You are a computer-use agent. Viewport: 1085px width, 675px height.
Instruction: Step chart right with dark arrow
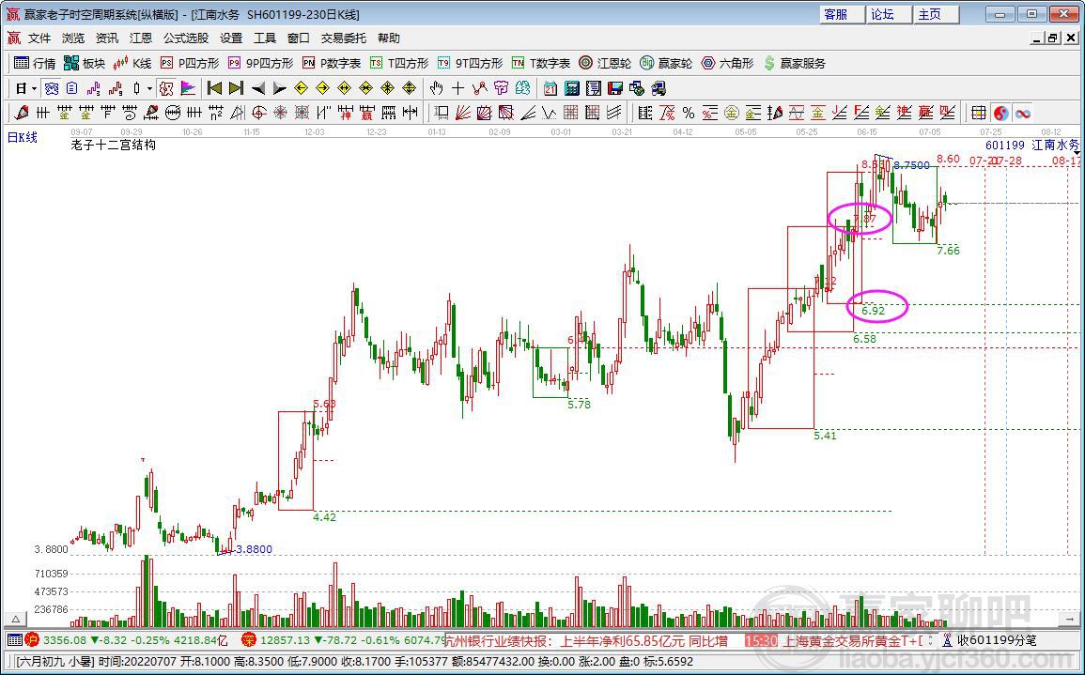[x=279, y=88]
